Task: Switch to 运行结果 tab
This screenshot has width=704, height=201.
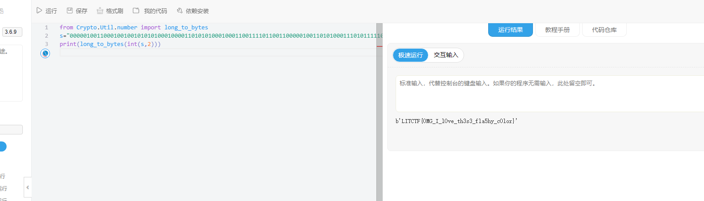Action: (511, 30)
